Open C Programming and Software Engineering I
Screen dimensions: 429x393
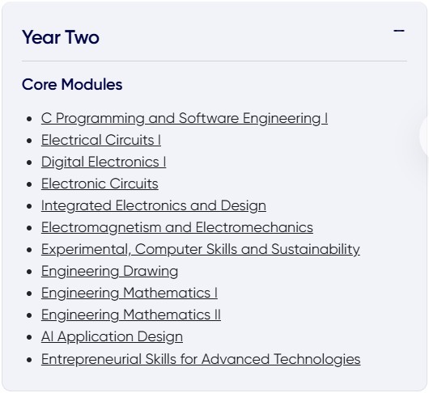184,118
